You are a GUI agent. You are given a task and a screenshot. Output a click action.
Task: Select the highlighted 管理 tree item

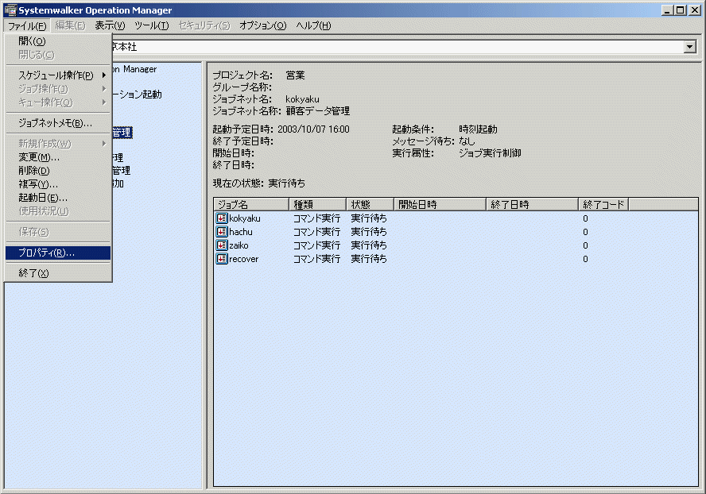pos(122,133)
